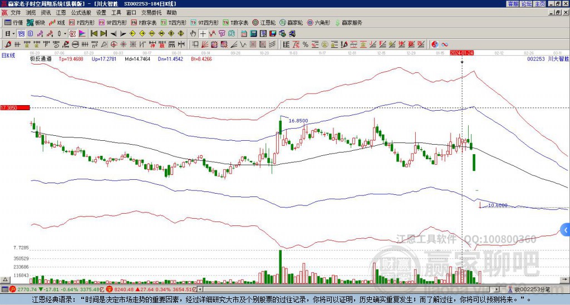Click the 10.6000 low price label
This screenshot has height=305, width=570.
(x=498, y=205)
